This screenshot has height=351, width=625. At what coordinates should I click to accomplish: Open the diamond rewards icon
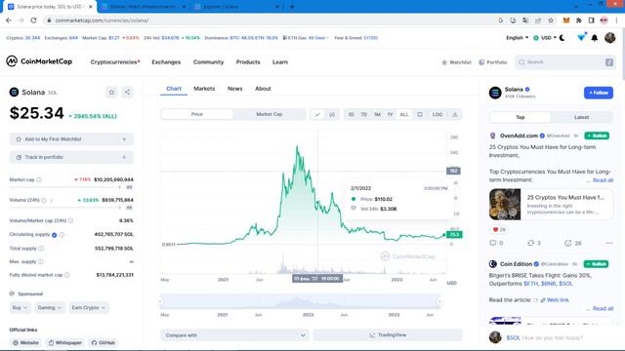(582, 37)
